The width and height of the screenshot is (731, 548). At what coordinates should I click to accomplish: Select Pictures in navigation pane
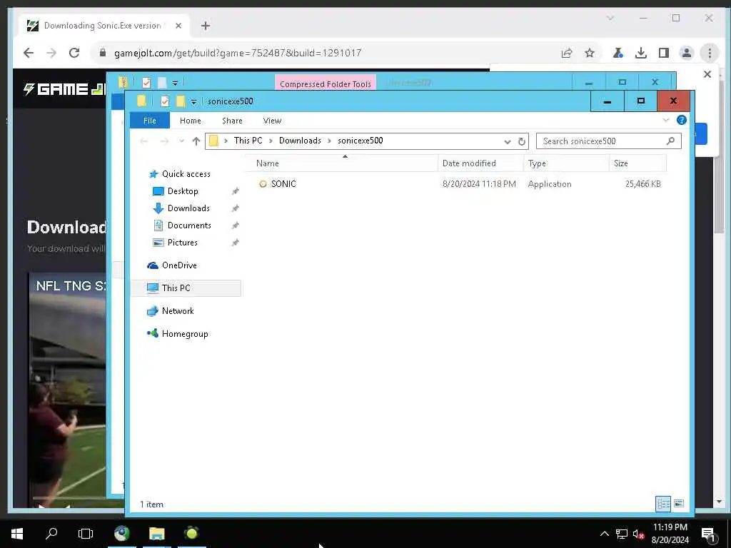[x=182, y=243]
